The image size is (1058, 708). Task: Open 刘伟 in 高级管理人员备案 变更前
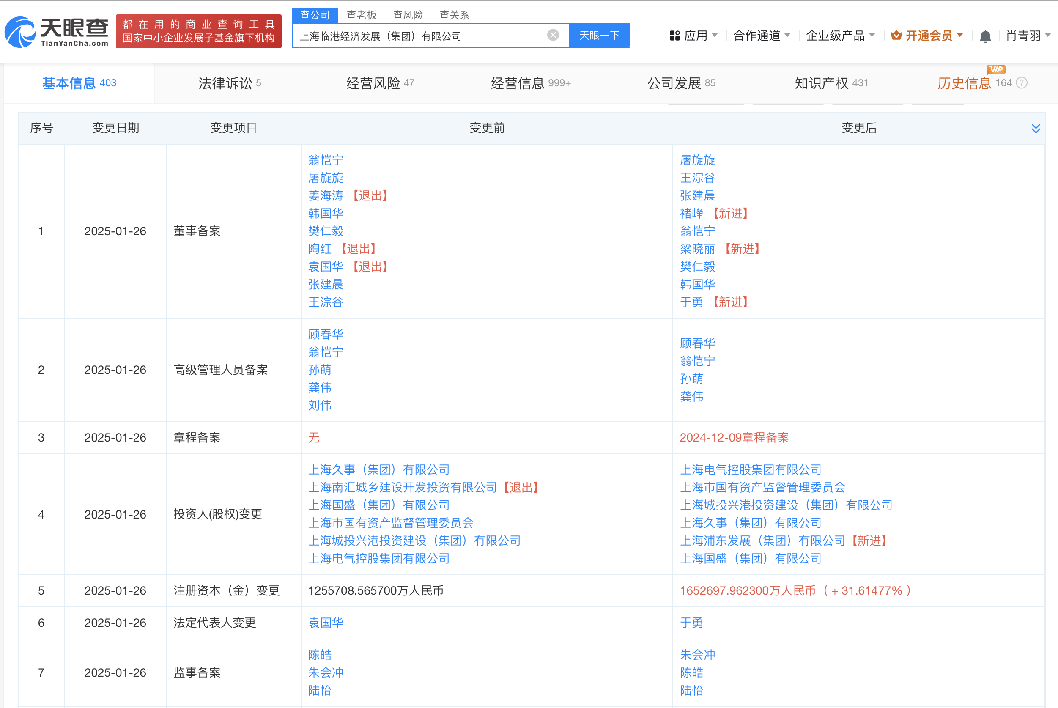(320, 405)
